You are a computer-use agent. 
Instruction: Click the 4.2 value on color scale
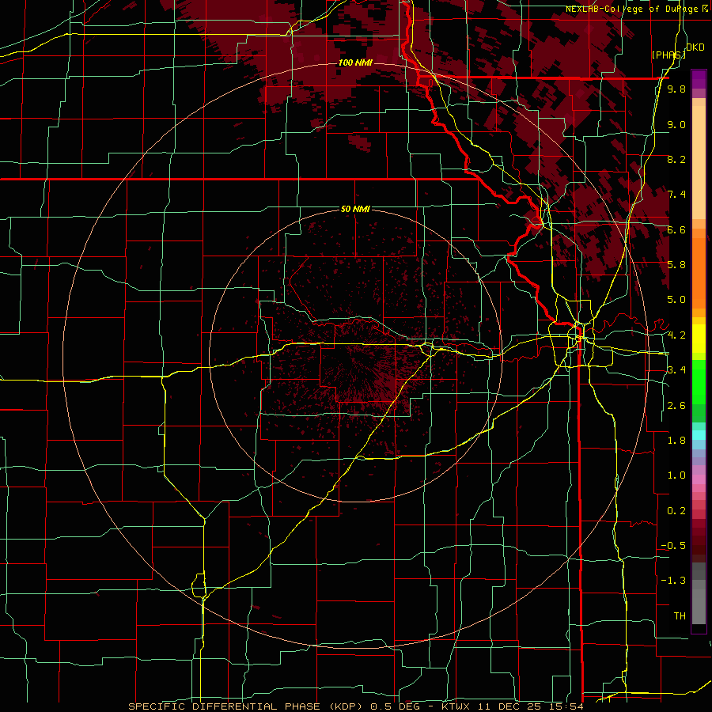click(x=676, y=335)
